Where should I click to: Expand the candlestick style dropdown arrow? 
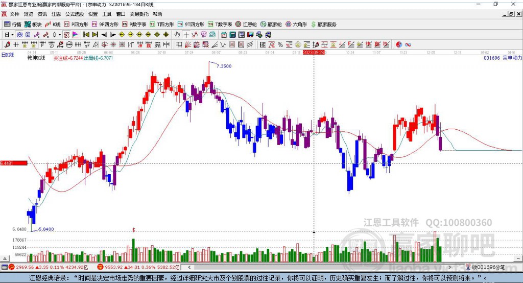click(x=60, y=35)
